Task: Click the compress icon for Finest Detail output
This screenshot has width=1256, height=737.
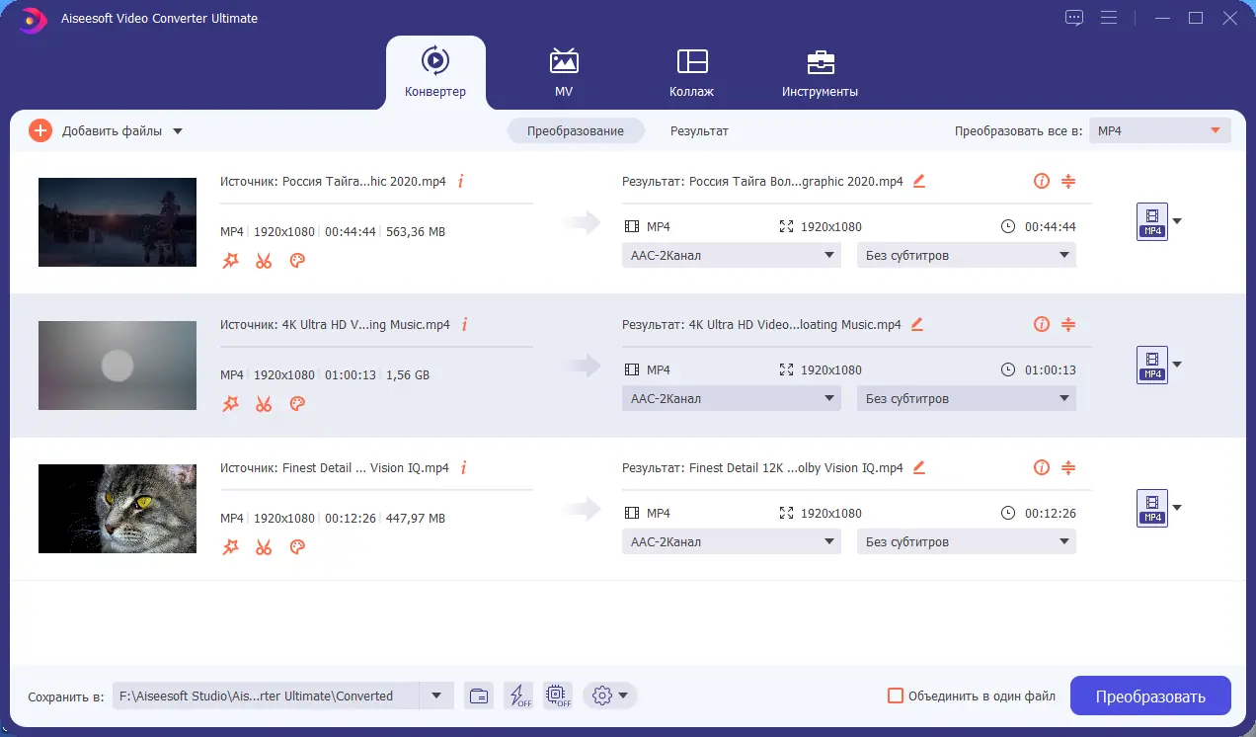Action: point(1067,467)
